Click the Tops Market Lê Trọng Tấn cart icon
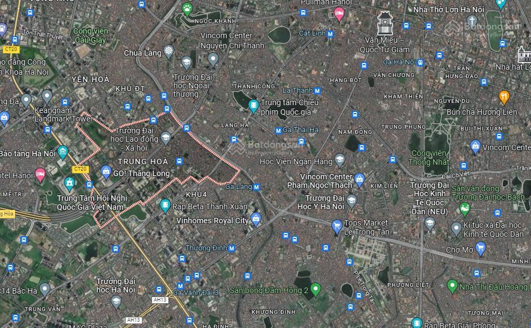The width and height of the screenshot is (531, 328). pyautogui.click(x=337, y=226)
